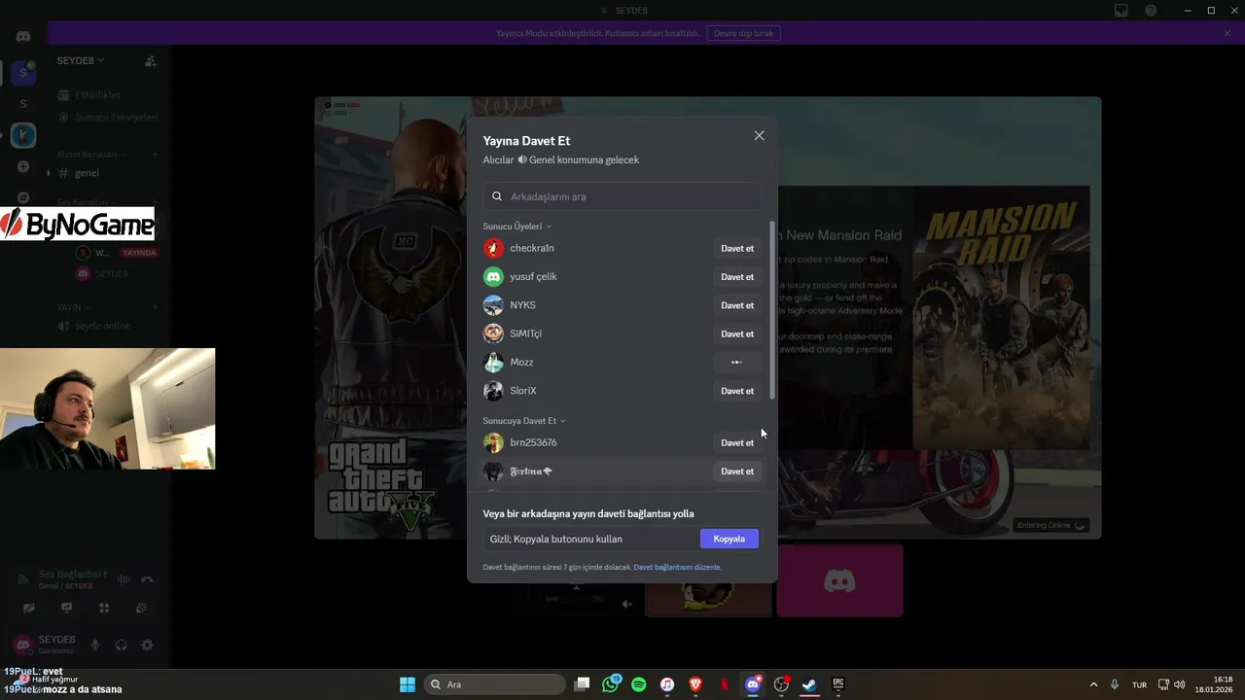The width and height of the screenshot is (1245, 700).
Task: Open Brave browser from the taskbar
Action: (x=695, y=684)
